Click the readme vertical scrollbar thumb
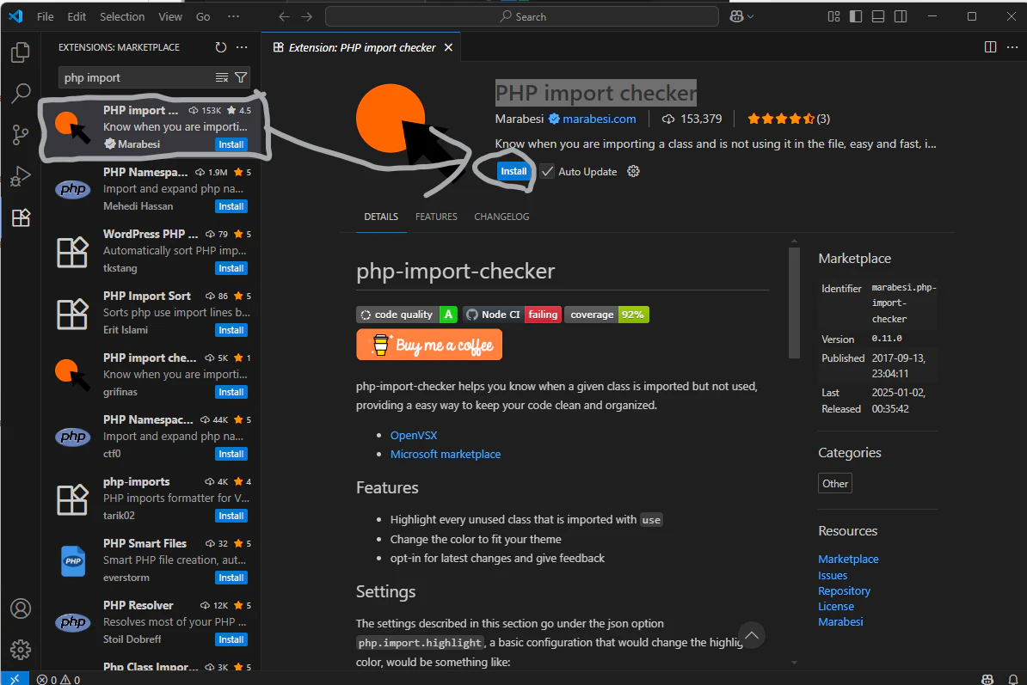 point(794,303)
